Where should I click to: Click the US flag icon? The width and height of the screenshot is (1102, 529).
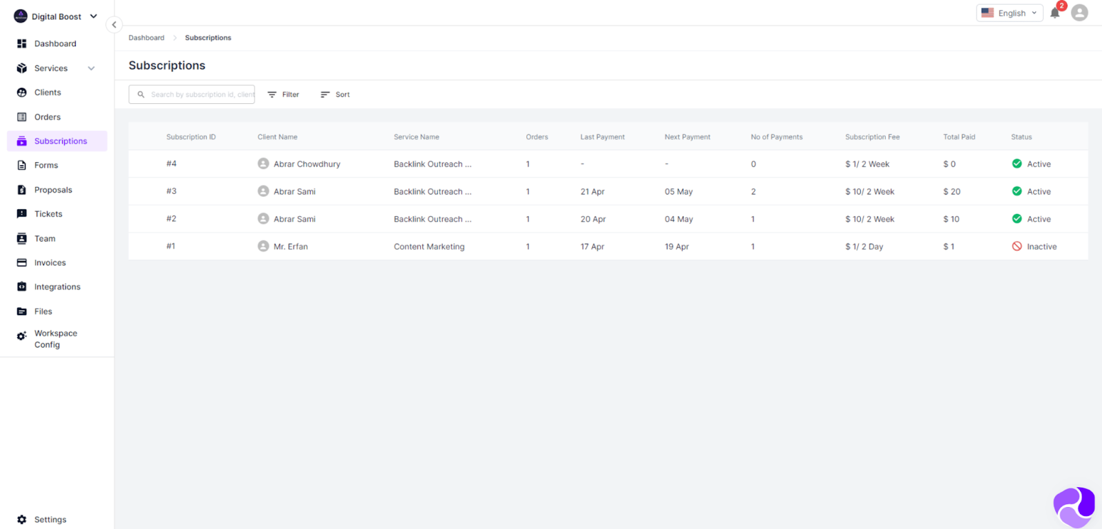987,13
